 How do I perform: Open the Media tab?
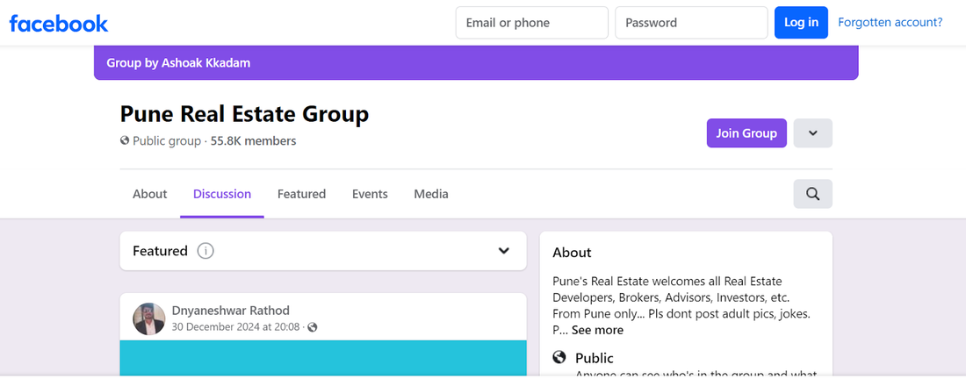click(431, 194)
